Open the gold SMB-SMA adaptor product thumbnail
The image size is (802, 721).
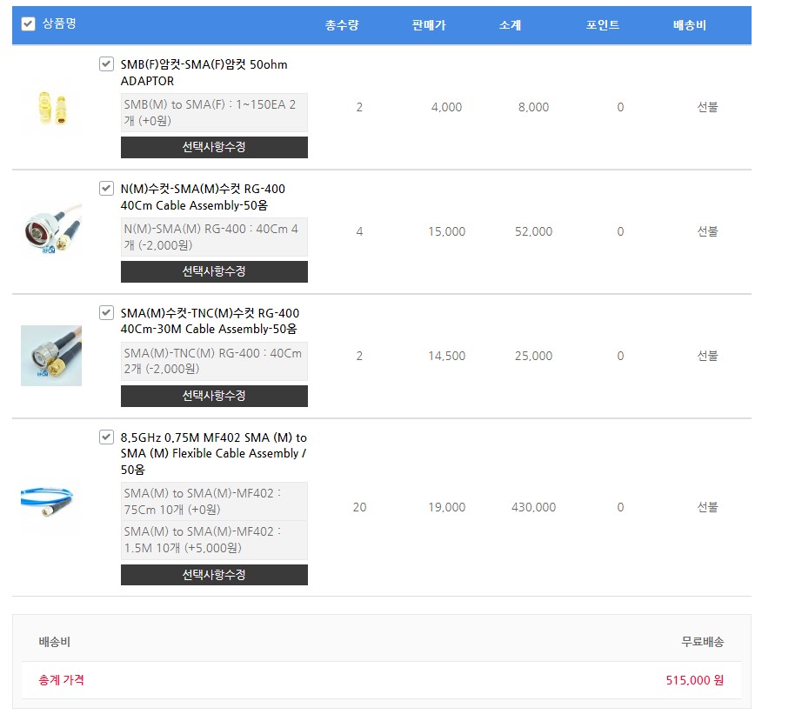[51, 107]
